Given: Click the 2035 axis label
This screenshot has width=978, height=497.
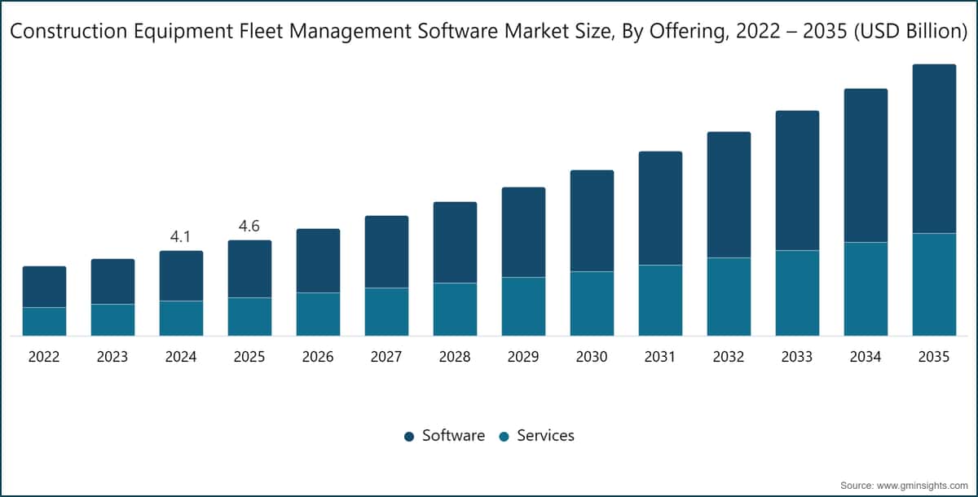Looking at the screenshot, I should (x=934, y=357).
